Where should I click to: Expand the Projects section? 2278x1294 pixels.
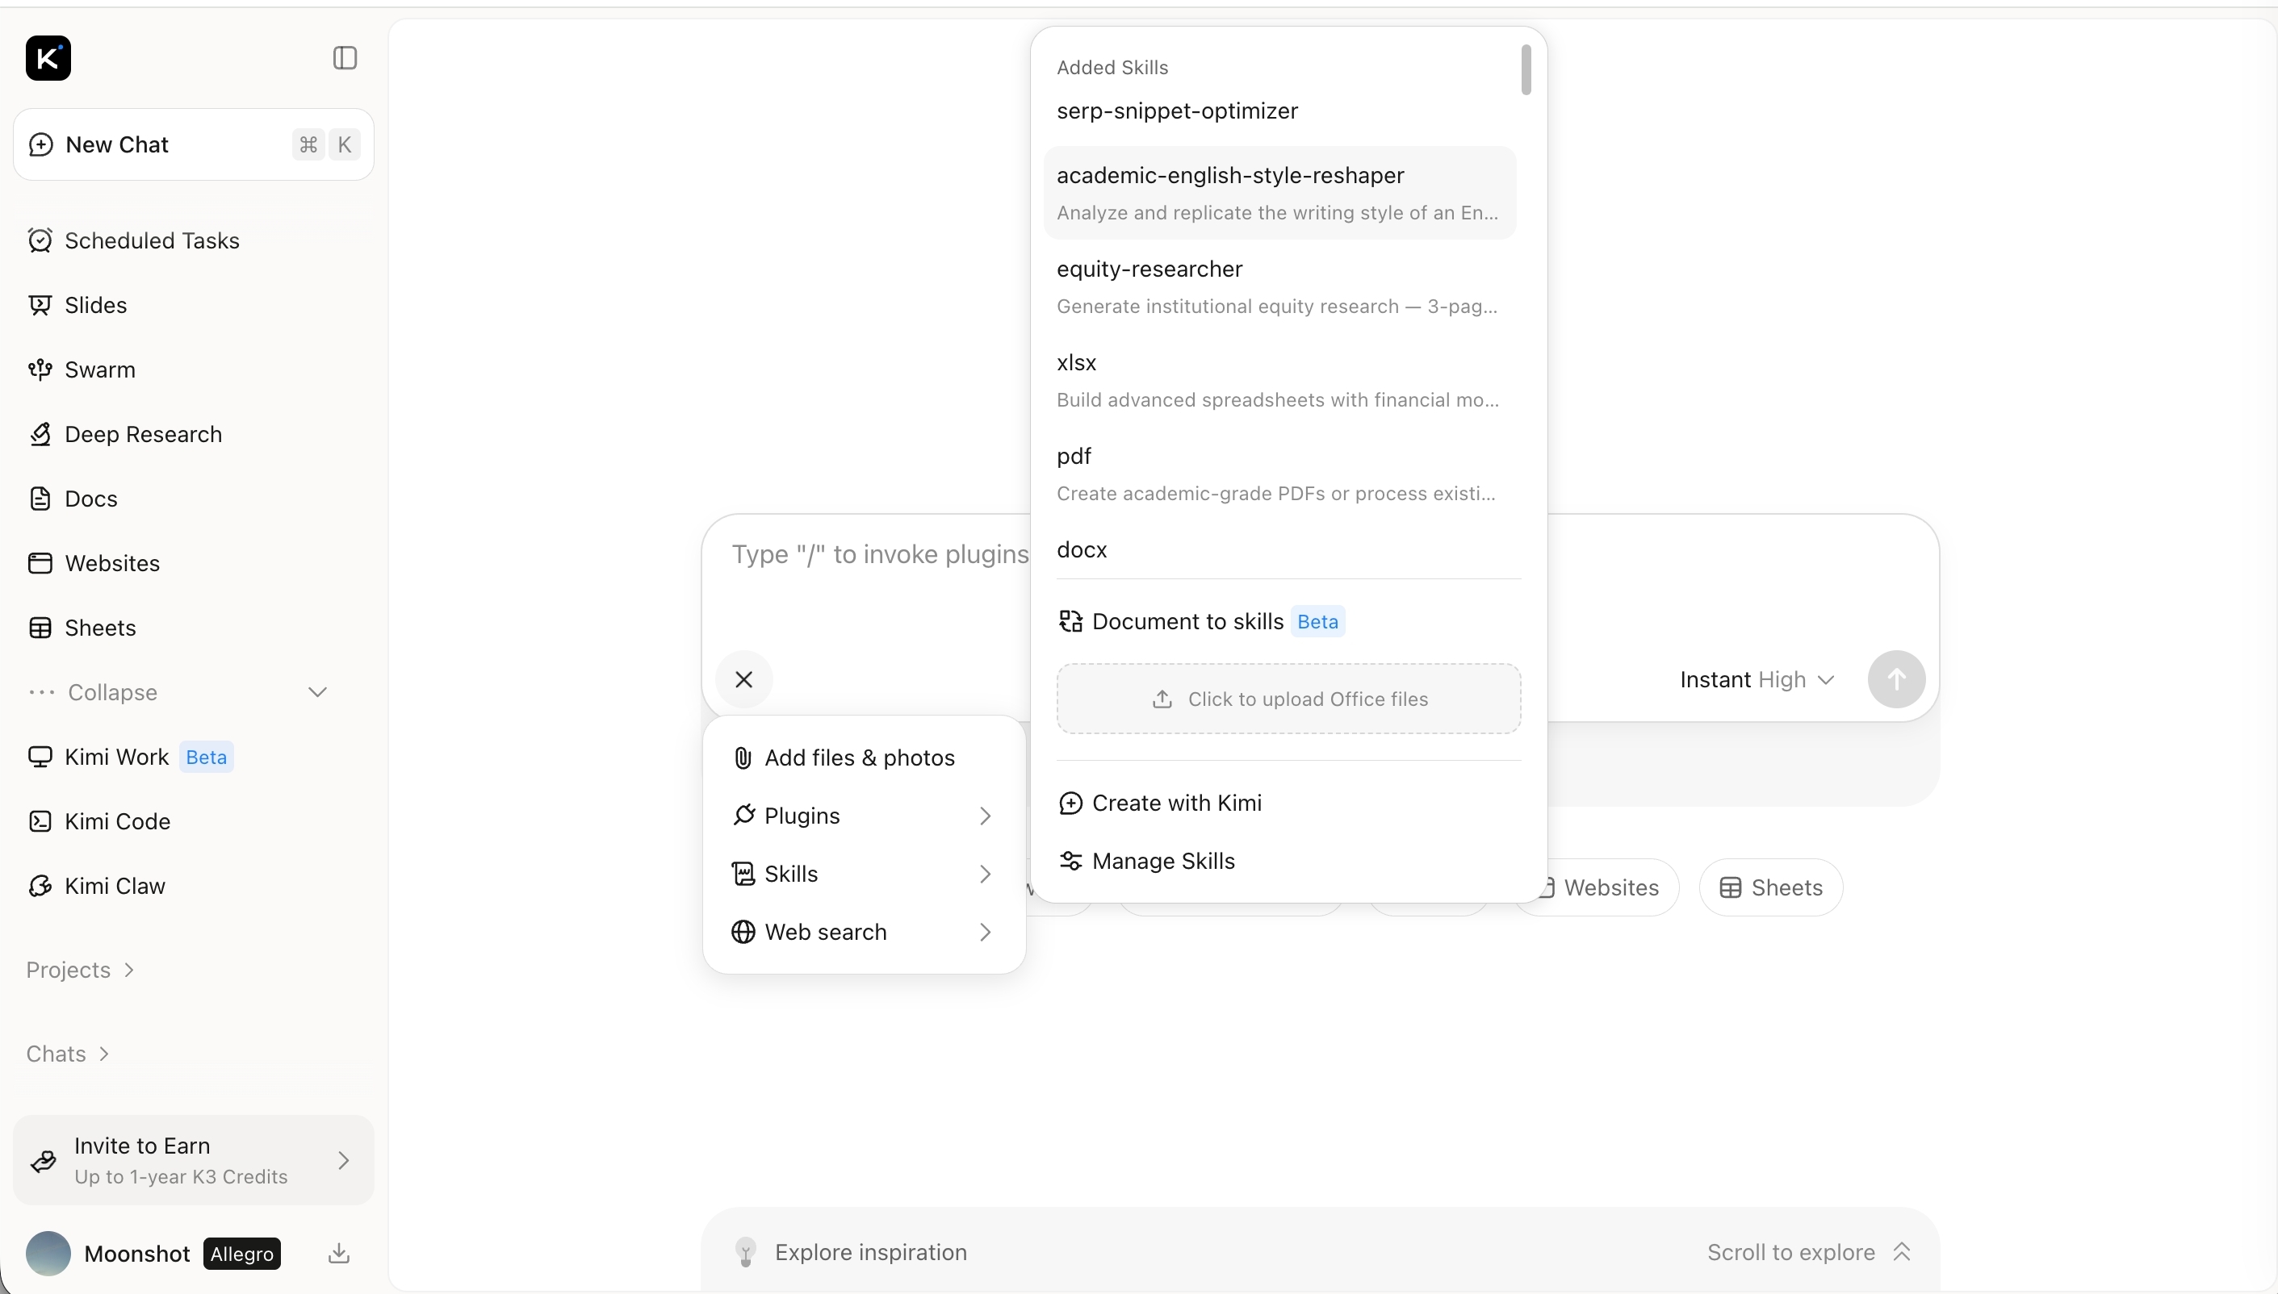click(80, 970)
